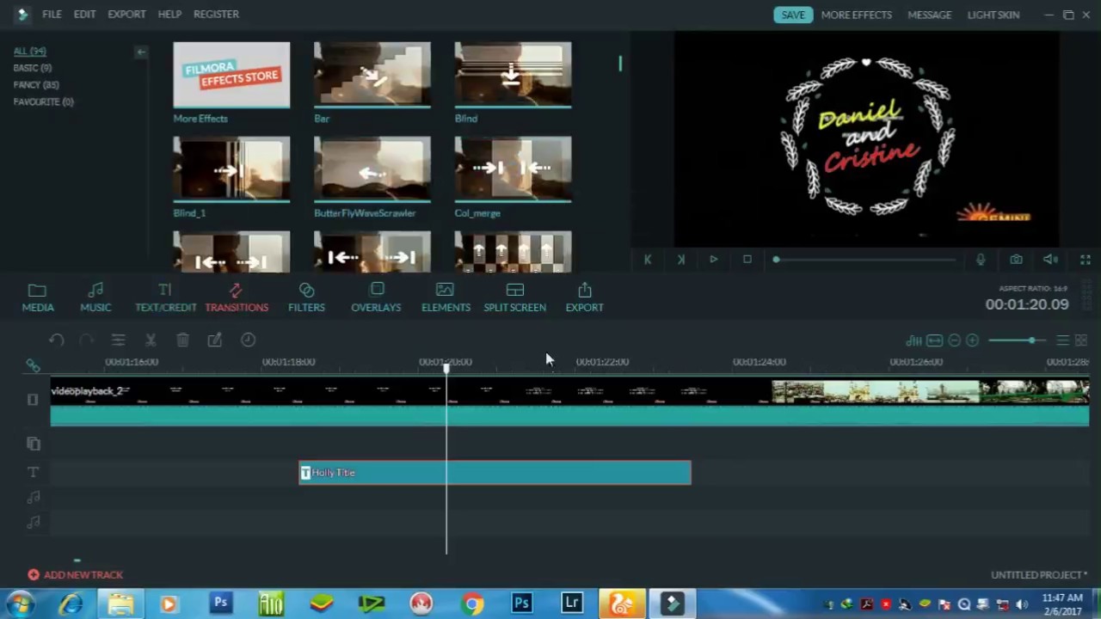Screen dimensions: 1101x619
Task: Open Filmora Effects Store thumbnail
Action: coord(231,75)
